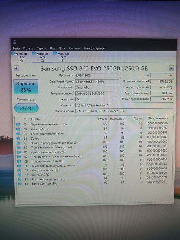This screenshot has width=180, height=240.
Task: Click the Текущее column header
Action: [x=101, y=119]
